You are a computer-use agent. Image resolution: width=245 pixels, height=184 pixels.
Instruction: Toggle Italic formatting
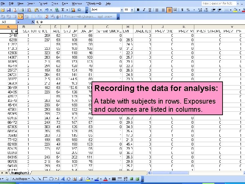(144, 10)
